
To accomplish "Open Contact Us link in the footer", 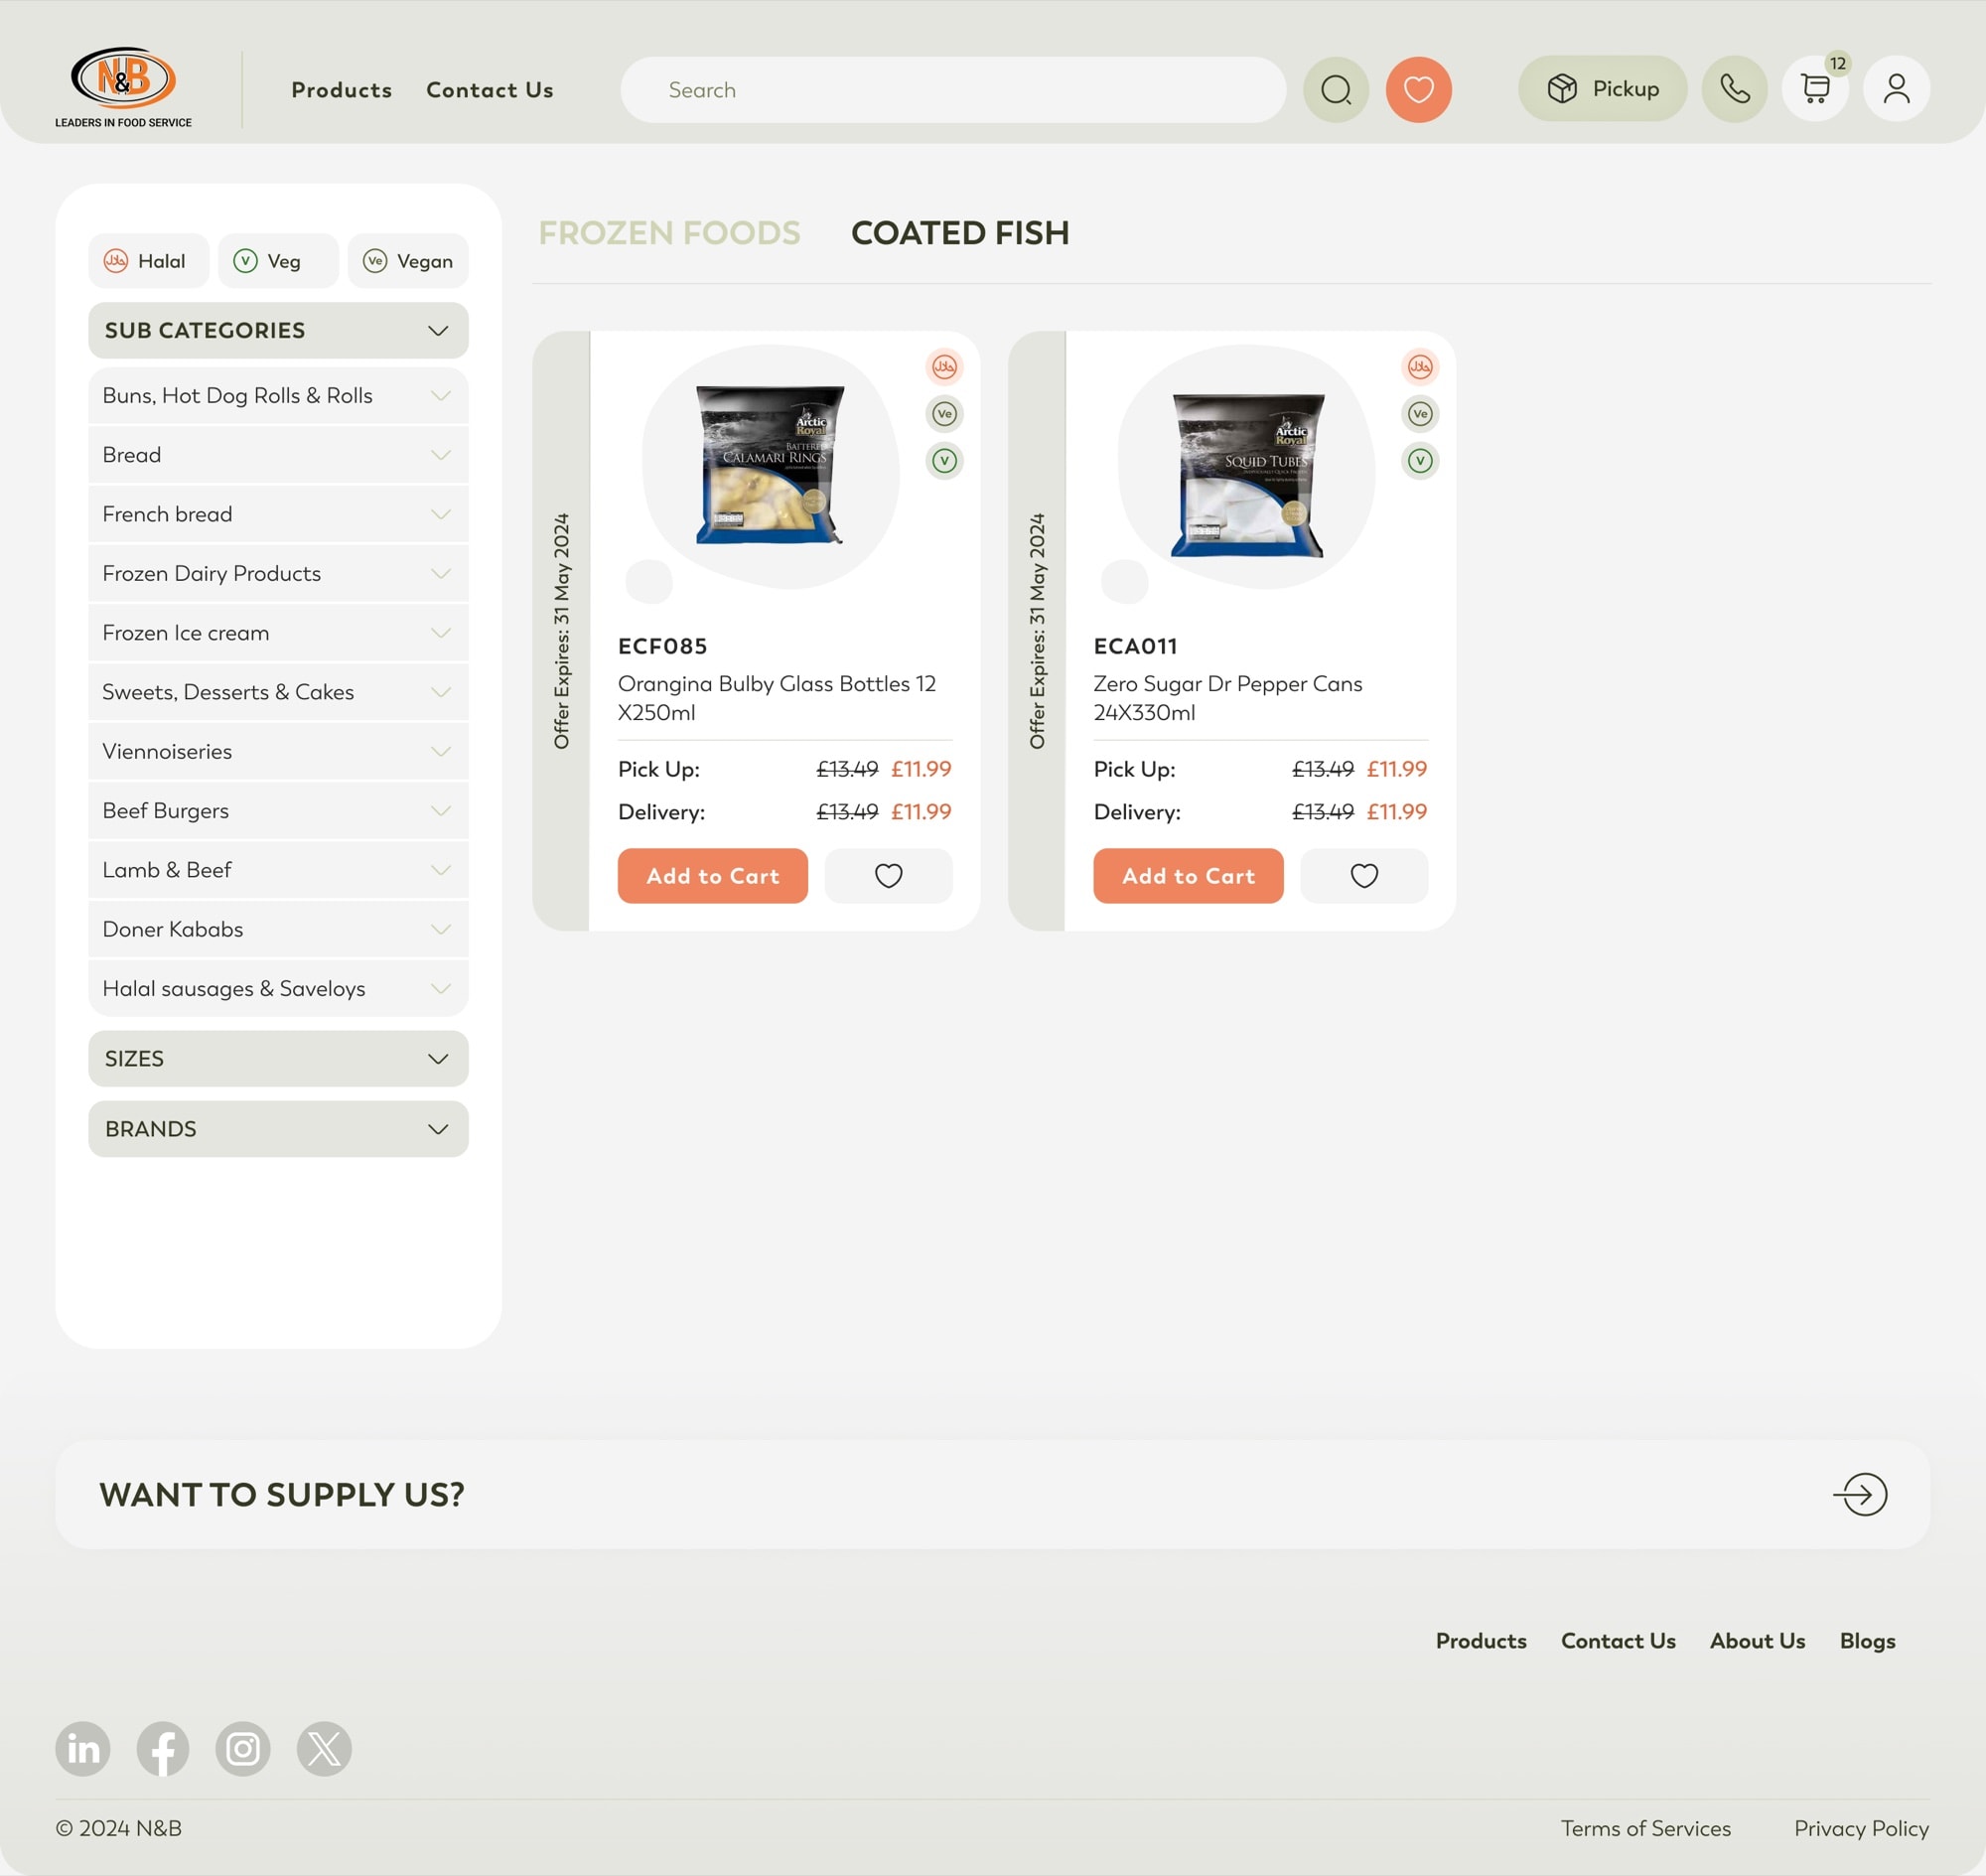I will pos(1618,1641).
